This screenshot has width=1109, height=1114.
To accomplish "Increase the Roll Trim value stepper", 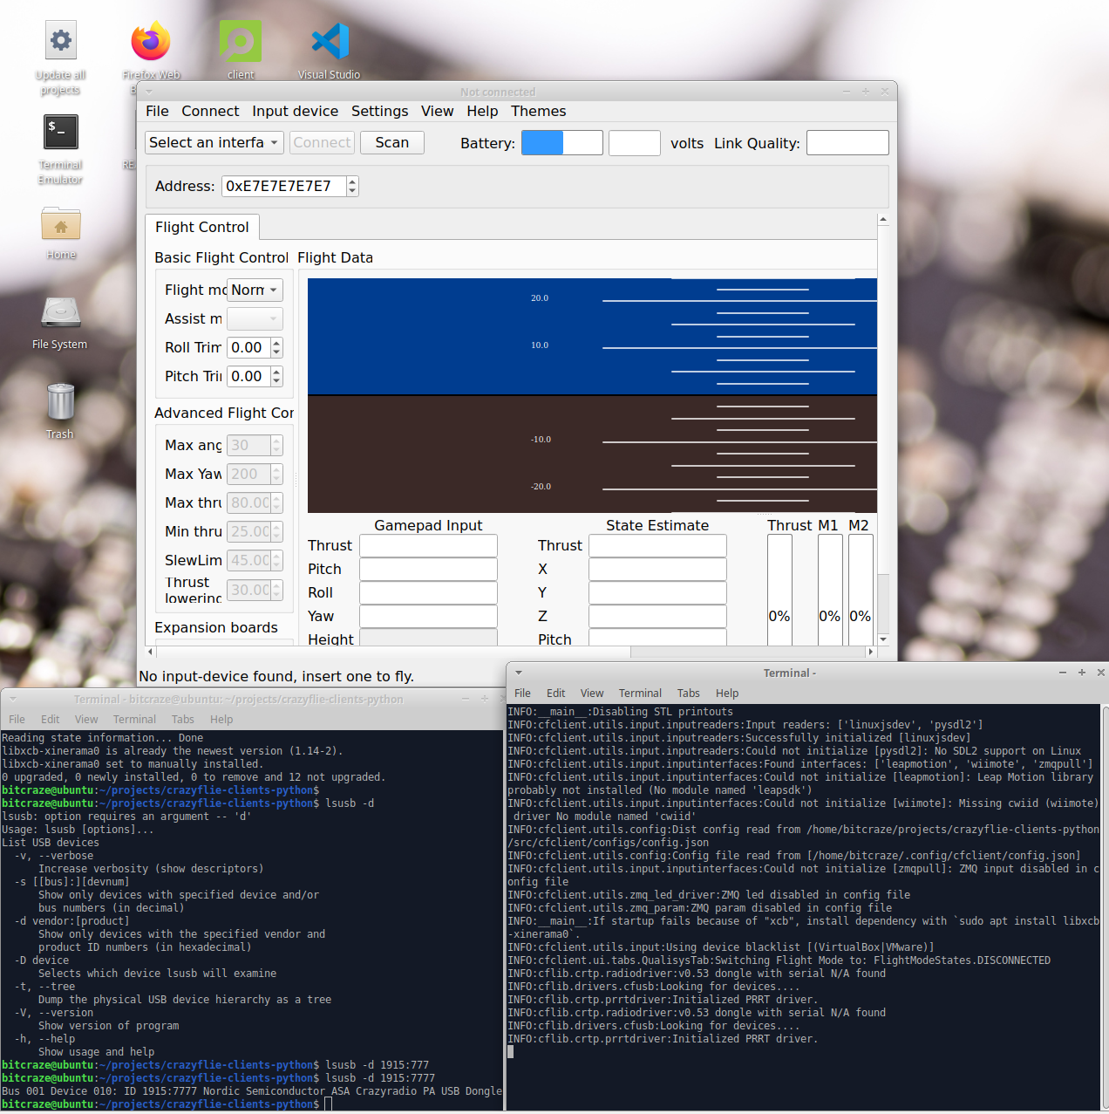I will click(276, 344).
